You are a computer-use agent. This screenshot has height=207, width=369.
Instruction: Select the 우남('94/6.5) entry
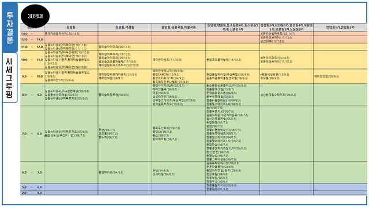click(161, 170)
